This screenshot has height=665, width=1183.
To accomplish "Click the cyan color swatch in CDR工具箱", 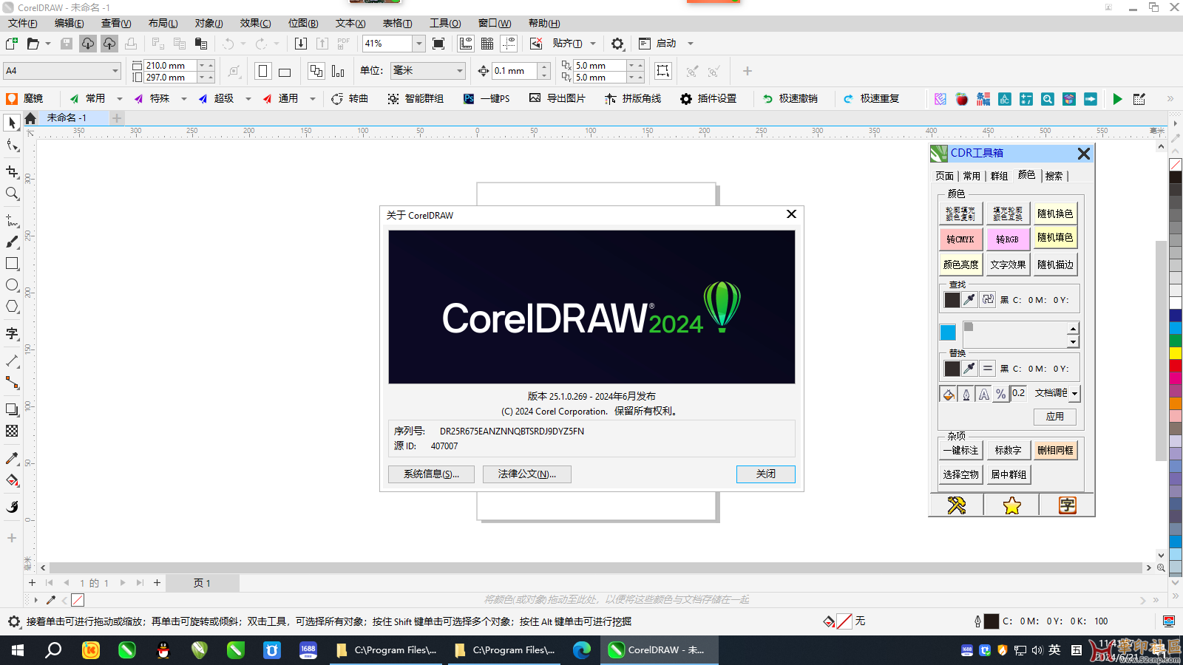I will point(948,332).
